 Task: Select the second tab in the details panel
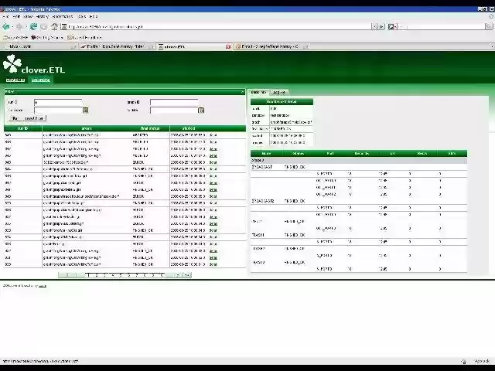(x=279, y=92)
